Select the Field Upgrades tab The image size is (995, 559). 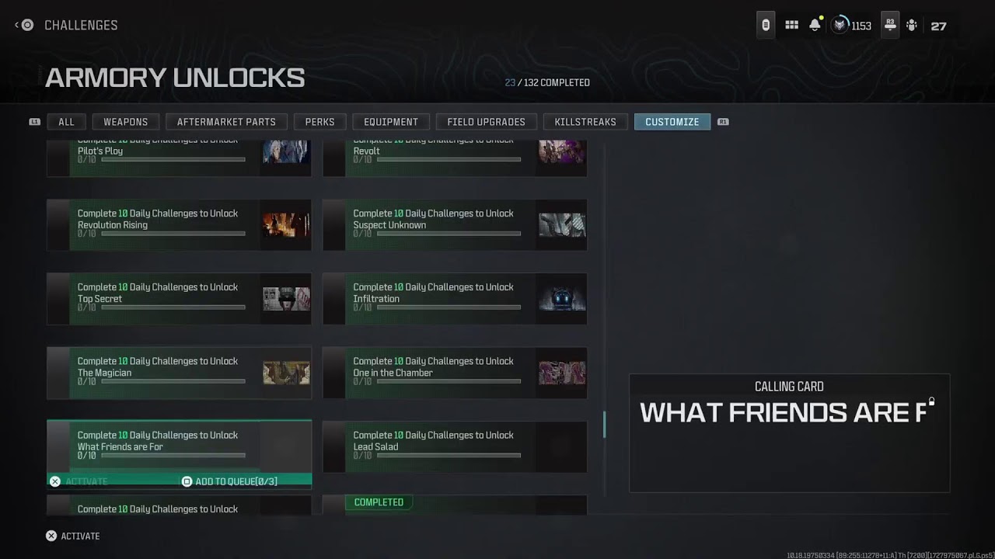point(487,122)
